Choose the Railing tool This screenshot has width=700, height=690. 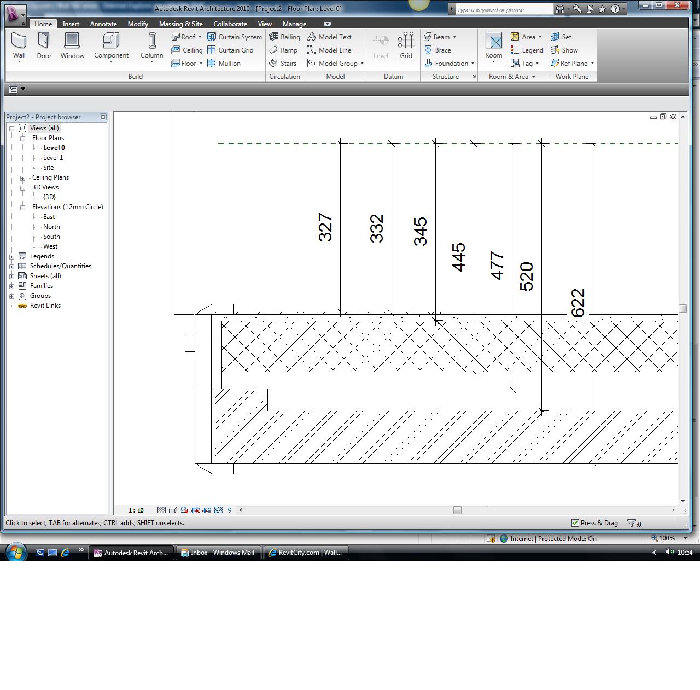tap(284, 37)
